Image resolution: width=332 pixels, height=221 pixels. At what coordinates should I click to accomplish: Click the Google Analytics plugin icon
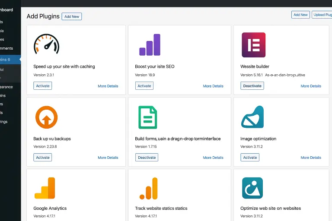coord(45,188)
